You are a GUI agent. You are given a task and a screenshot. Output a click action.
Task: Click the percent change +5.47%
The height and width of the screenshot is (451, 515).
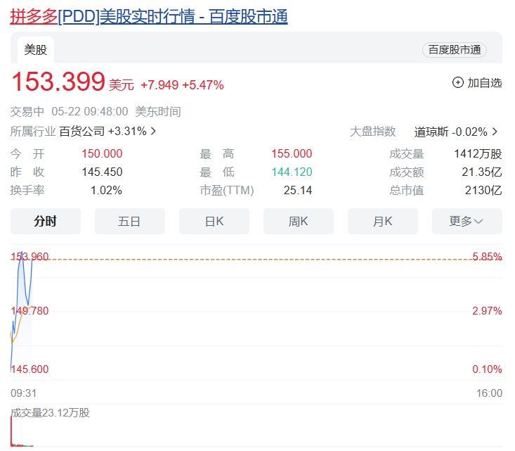pyautogui.click(x=203, y=85)
